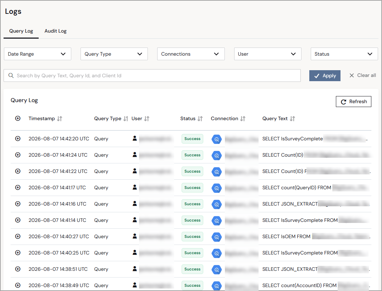Expand the 14:41:17 UTC query row

coord(18,188)
